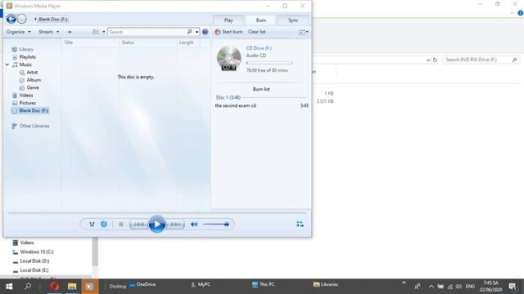Open the Organize menu
The width and height of the screenshot is (524, 294).
pyautogui.click(x=18, y=32)
